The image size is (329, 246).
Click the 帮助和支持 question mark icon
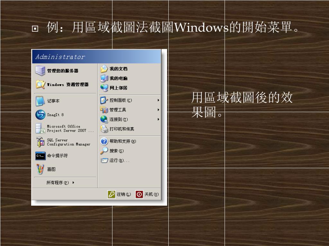click(x=104, y=141)
